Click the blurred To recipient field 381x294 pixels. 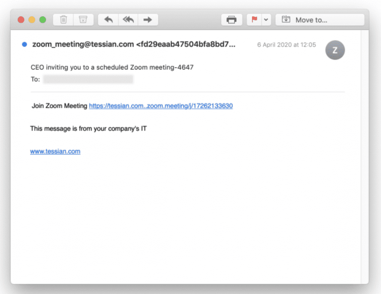[88, 79]
